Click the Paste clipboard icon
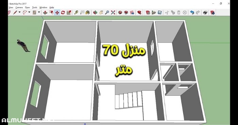 point(178,13)
